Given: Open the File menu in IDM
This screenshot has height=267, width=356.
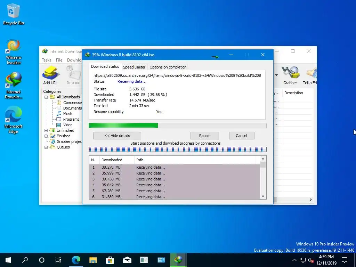Looking at the screenshot, I should click(x=59, y=60).
